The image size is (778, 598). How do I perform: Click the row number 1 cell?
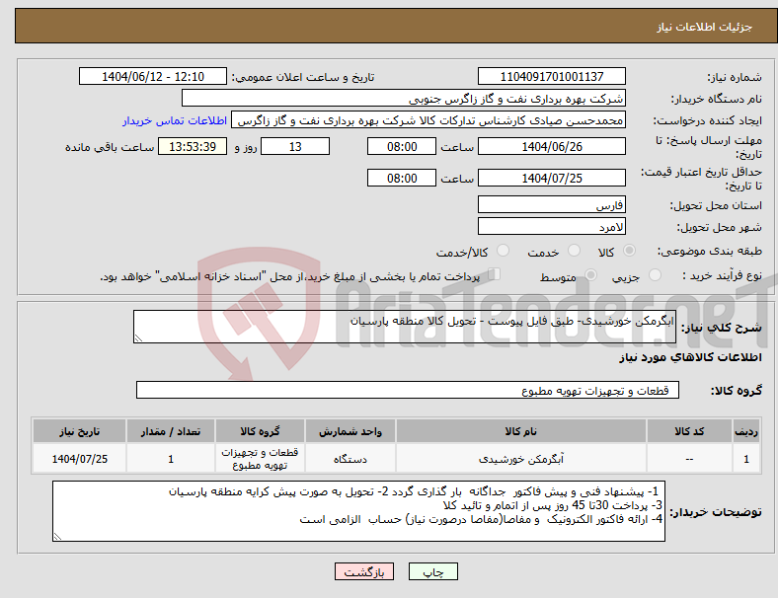click(x=746, y=459)
